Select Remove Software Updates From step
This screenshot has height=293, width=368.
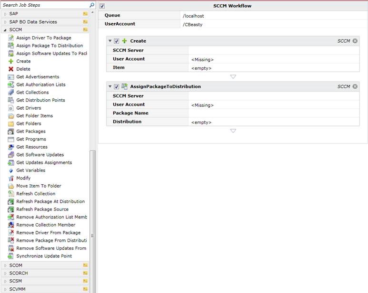point(47,248)
